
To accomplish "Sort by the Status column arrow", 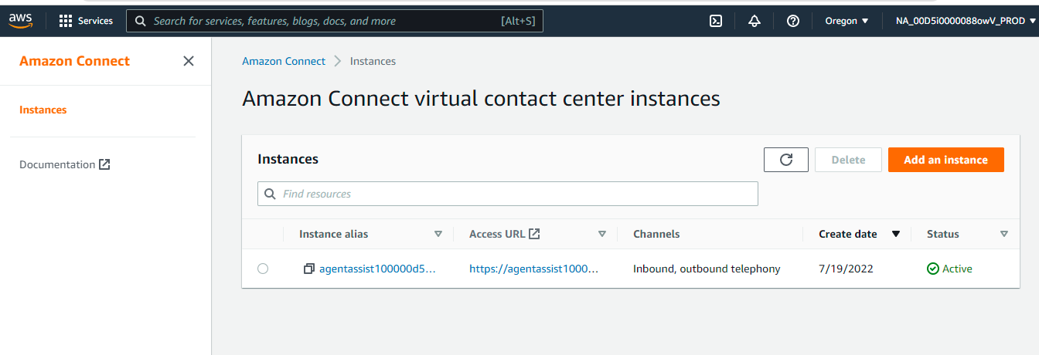I will pos(1003,234).
